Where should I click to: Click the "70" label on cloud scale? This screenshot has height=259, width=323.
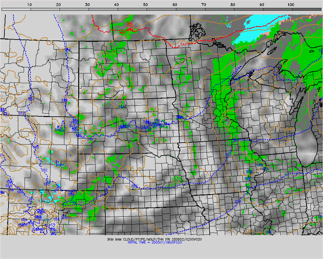click(x=204, y=5)
